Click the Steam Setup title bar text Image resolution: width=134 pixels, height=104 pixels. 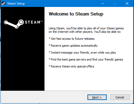click(16, 3)
